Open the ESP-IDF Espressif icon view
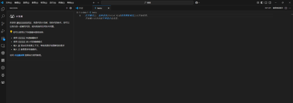The width and height of the screenshot is (293, 103). click(3, 53)
